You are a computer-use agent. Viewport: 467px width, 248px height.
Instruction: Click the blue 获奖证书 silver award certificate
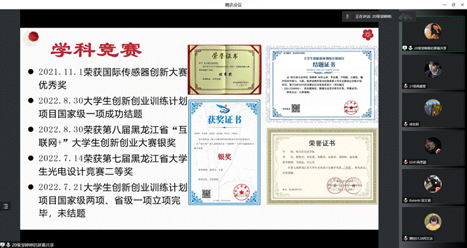click(x=224, y=153)
